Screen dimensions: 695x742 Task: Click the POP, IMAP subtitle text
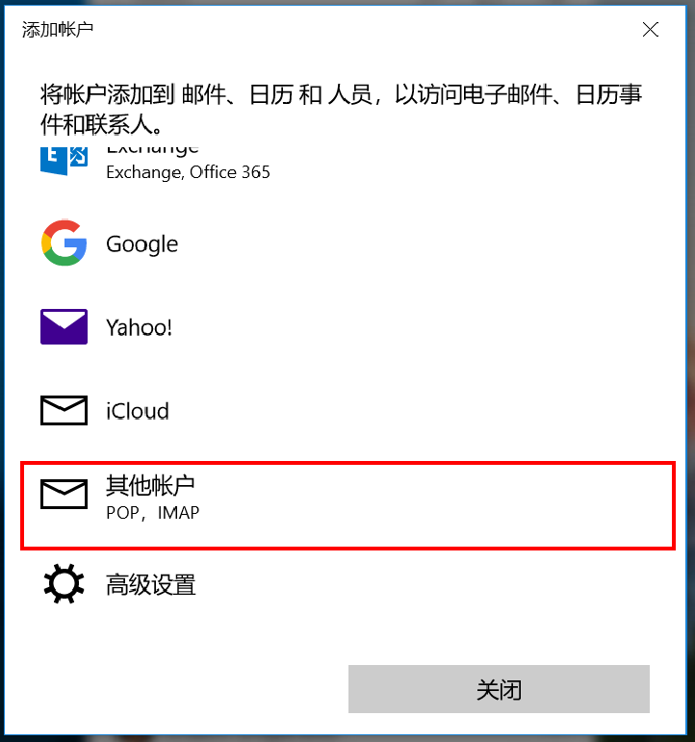tap(152, 513)
